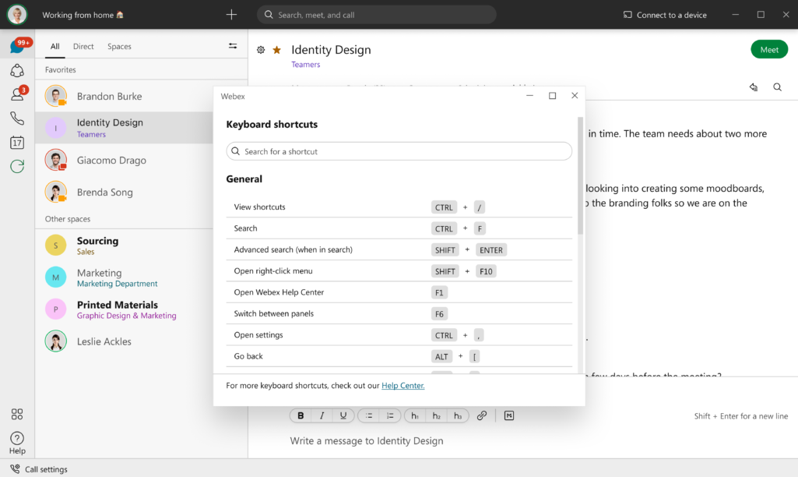Insert a link using the link icon
Image resolution: width=798 pixels, height=477 pixels.
pyautogui.click(x=482, y=415)
